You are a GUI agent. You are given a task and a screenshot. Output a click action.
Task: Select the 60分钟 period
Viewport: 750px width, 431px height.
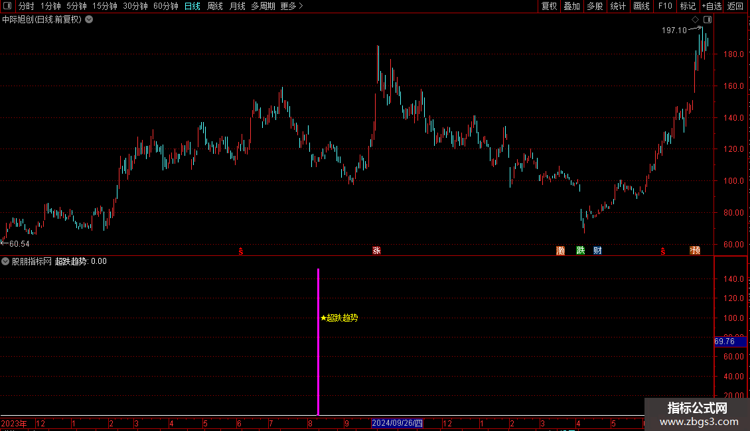click(166, 6)
